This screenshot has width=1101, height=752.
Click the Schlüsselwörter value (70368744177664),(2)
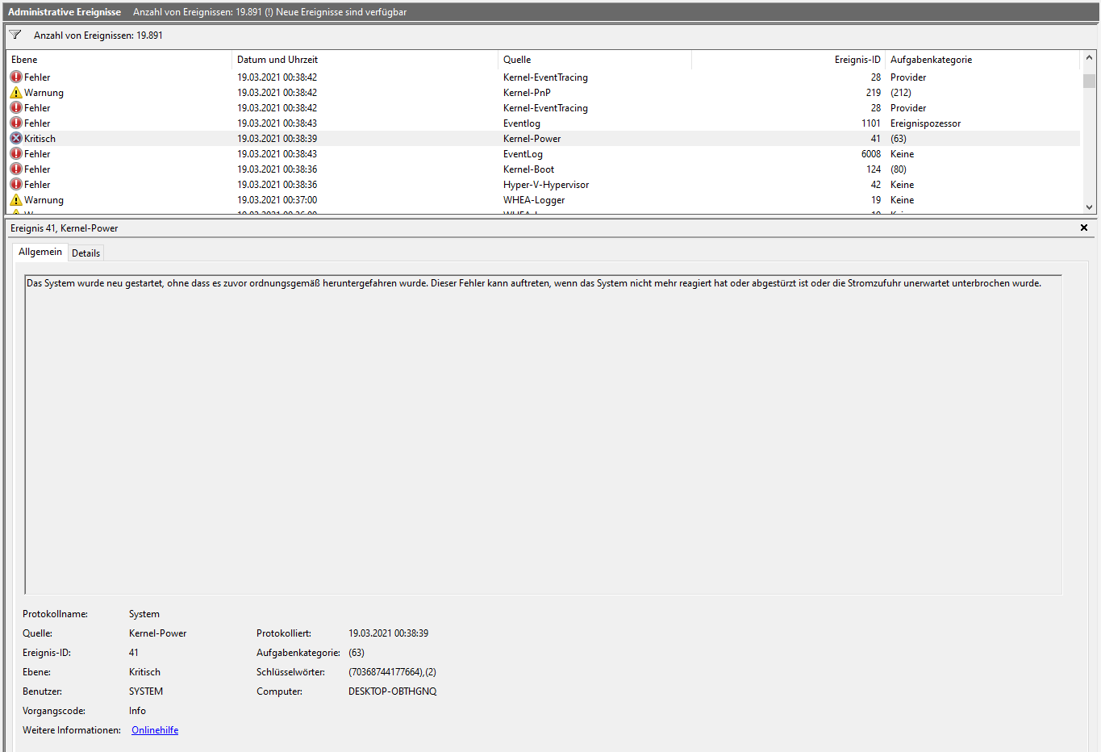click(392, 672)
